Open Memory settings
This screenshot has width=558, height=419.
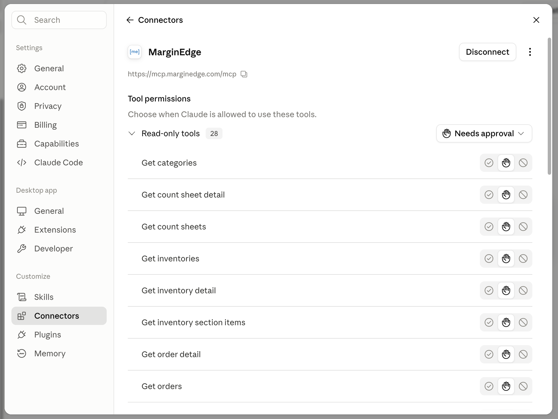tap(59, 353)
